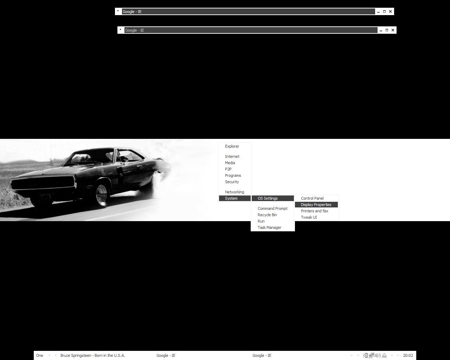Click the left arrow just before the tray icons
Viewport: 450px width, 360px height.
point(351,355)
